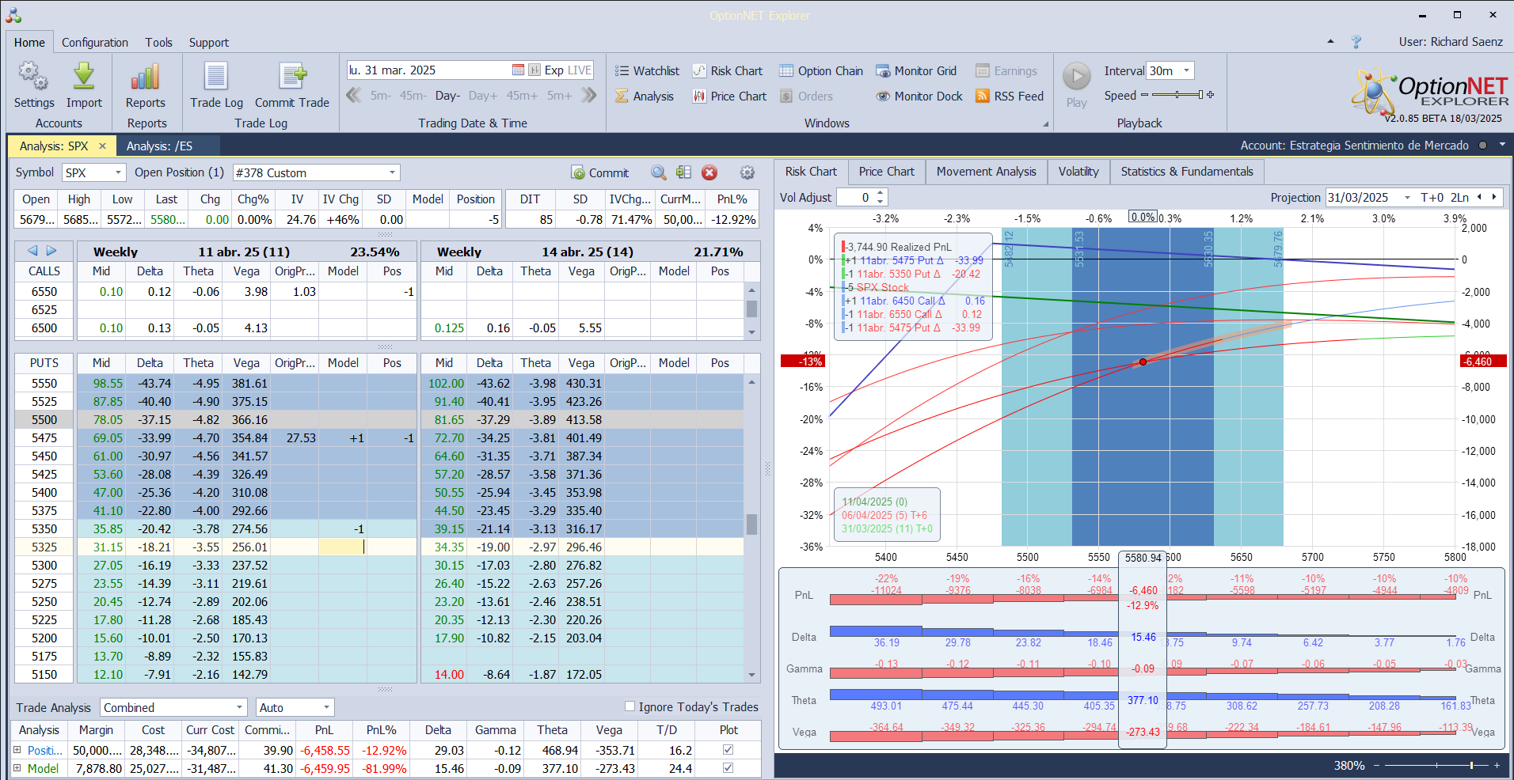The image size is (1514, 780).
Task: Start playback with the Play button
Action: (x=1076, y=85)
